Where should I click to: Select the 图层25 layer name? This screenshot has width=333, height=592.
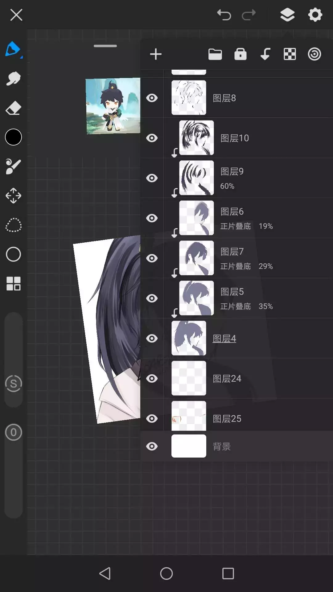227,418
